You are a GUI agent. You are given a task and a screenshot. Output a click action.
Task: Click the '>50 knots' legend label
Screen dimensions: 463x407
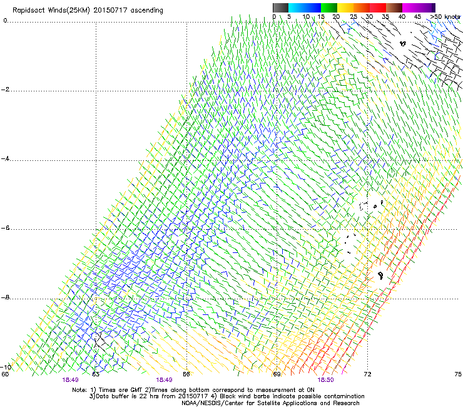(x=445, y=17)
